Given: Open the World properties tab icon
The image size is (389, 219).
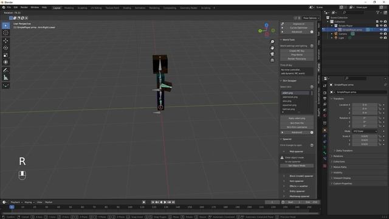Looking at the screenshot, I should [x=325, y=116].
